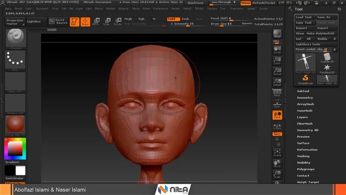Expand the NanoMesh section
Viewport: 346px width, 195px height.
pos(304,110)
